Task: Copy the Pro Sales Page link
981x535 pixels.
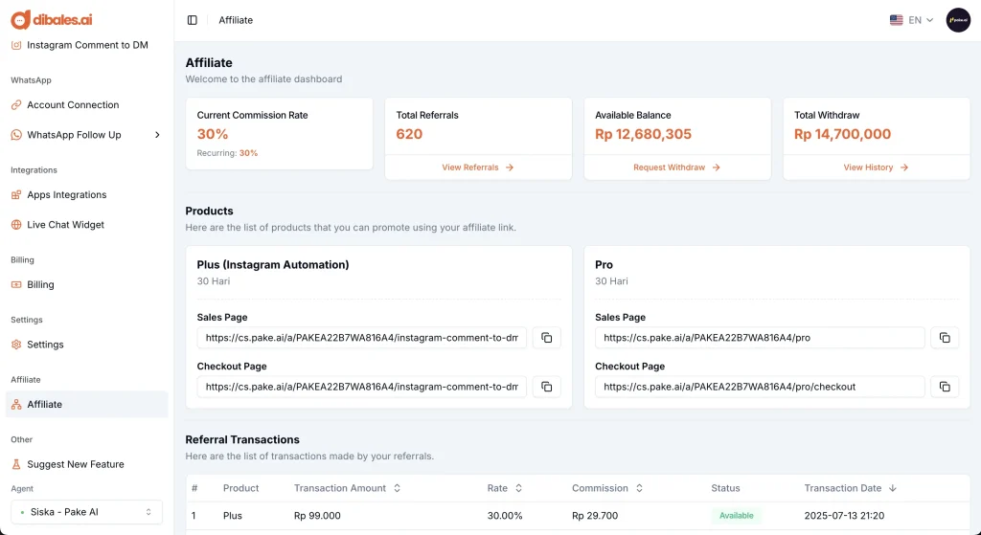Action: (944, 338)
